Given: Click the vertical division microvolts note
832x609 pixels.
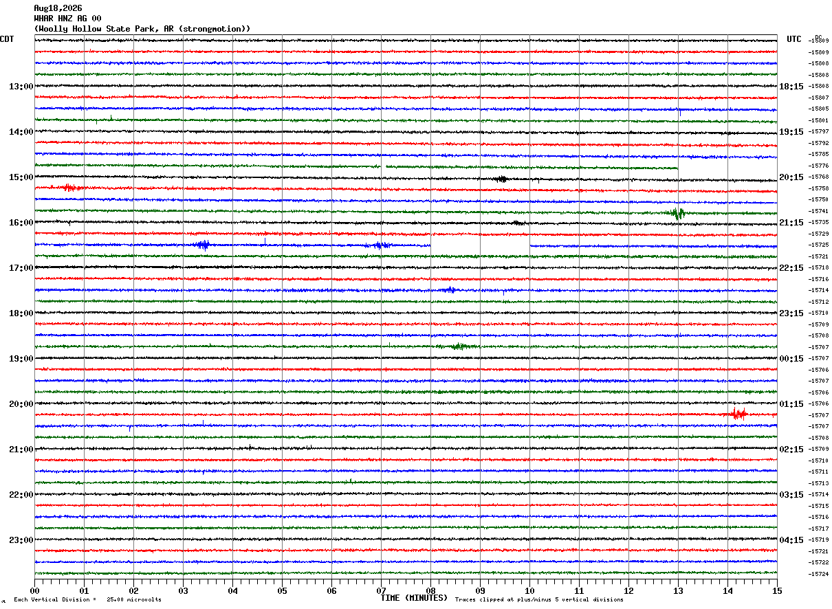Looking at the screenshot, I should tap(88, 599).
